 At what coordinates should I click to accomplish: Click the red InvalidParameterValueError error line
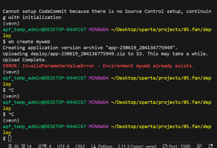click(99, 66)
